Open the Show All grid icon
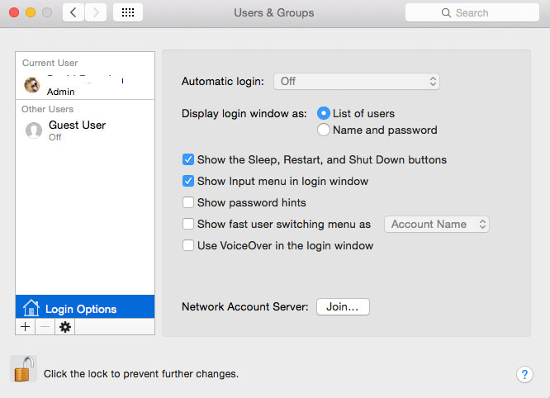Viewport: 550px width, 398px height. point(128,12)
